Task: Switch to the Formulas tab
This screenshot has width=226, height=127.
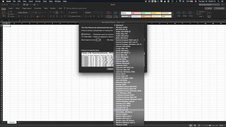Action: (x=38, y=8)
